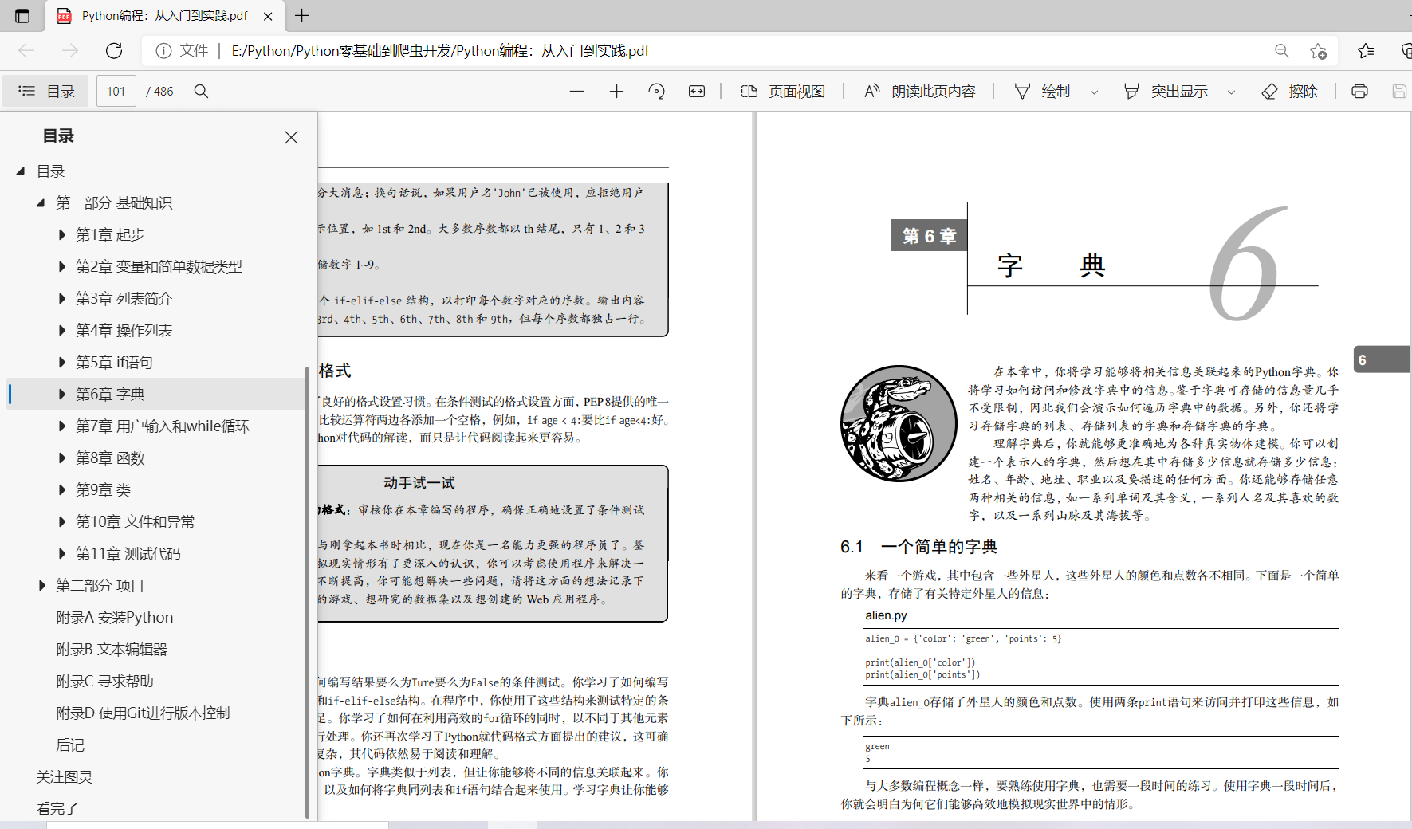Select the 擦除 eraser tool
This screenshot has width=1412, height=829.
pos(1289,92)
